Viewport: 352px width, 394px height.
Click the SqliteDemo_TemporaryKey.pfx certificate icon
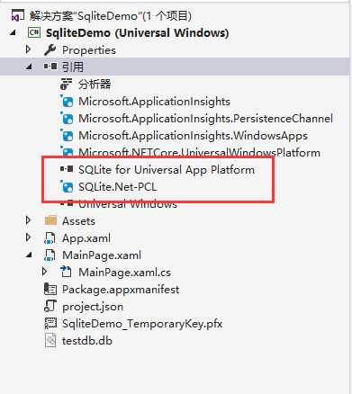(x=50, y=323)
